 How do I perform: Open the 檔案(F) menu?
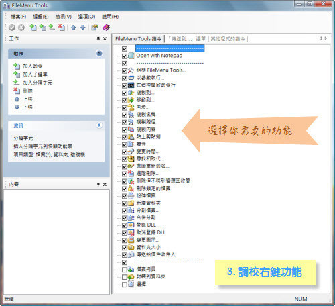pos(18,17)
